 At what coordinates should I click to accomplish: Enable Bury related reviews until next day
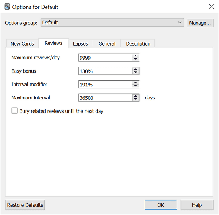[15, 111]
